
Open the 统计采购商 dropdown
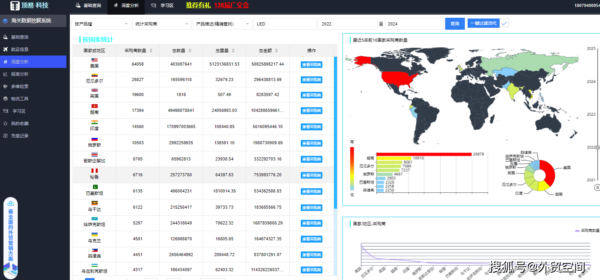[161, 24]
